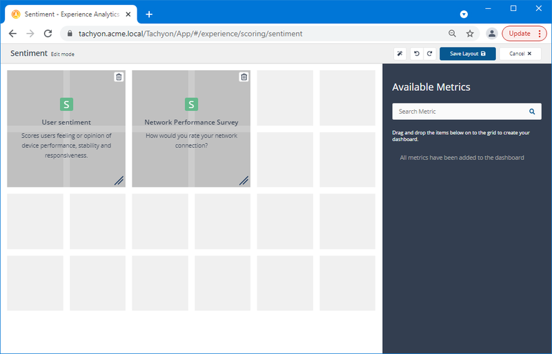Redo the layout change
Screen dimensions: 552x354
[x=430, y=54]
